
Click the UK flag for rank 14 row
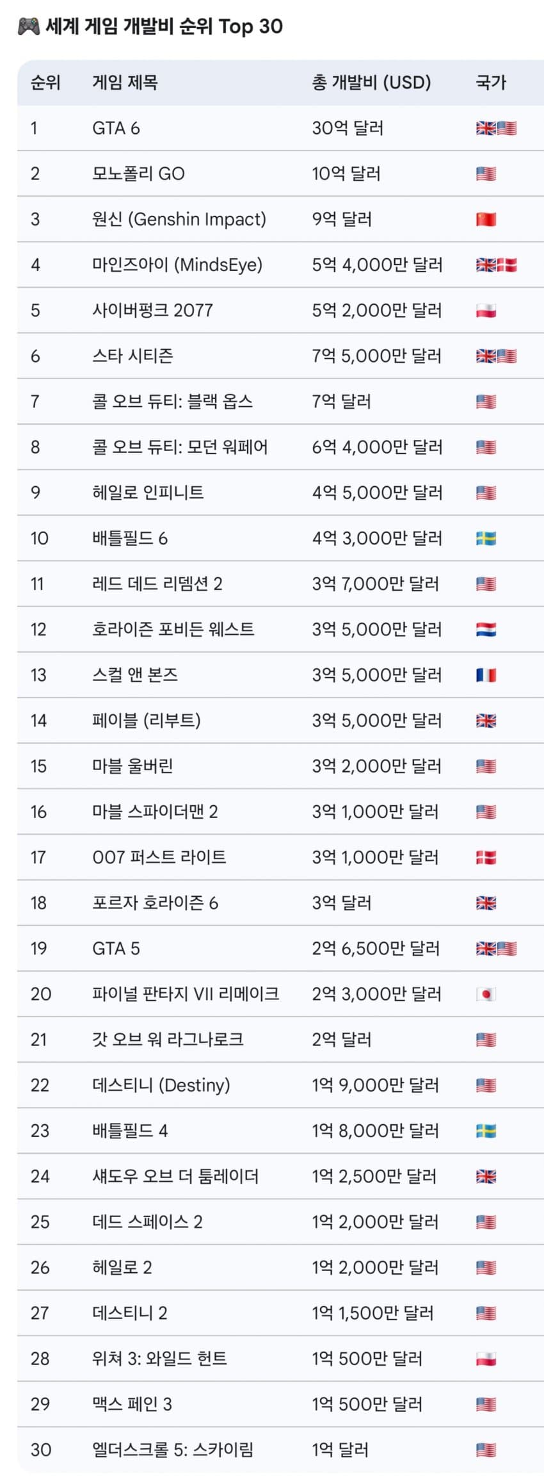click(486, 721)
